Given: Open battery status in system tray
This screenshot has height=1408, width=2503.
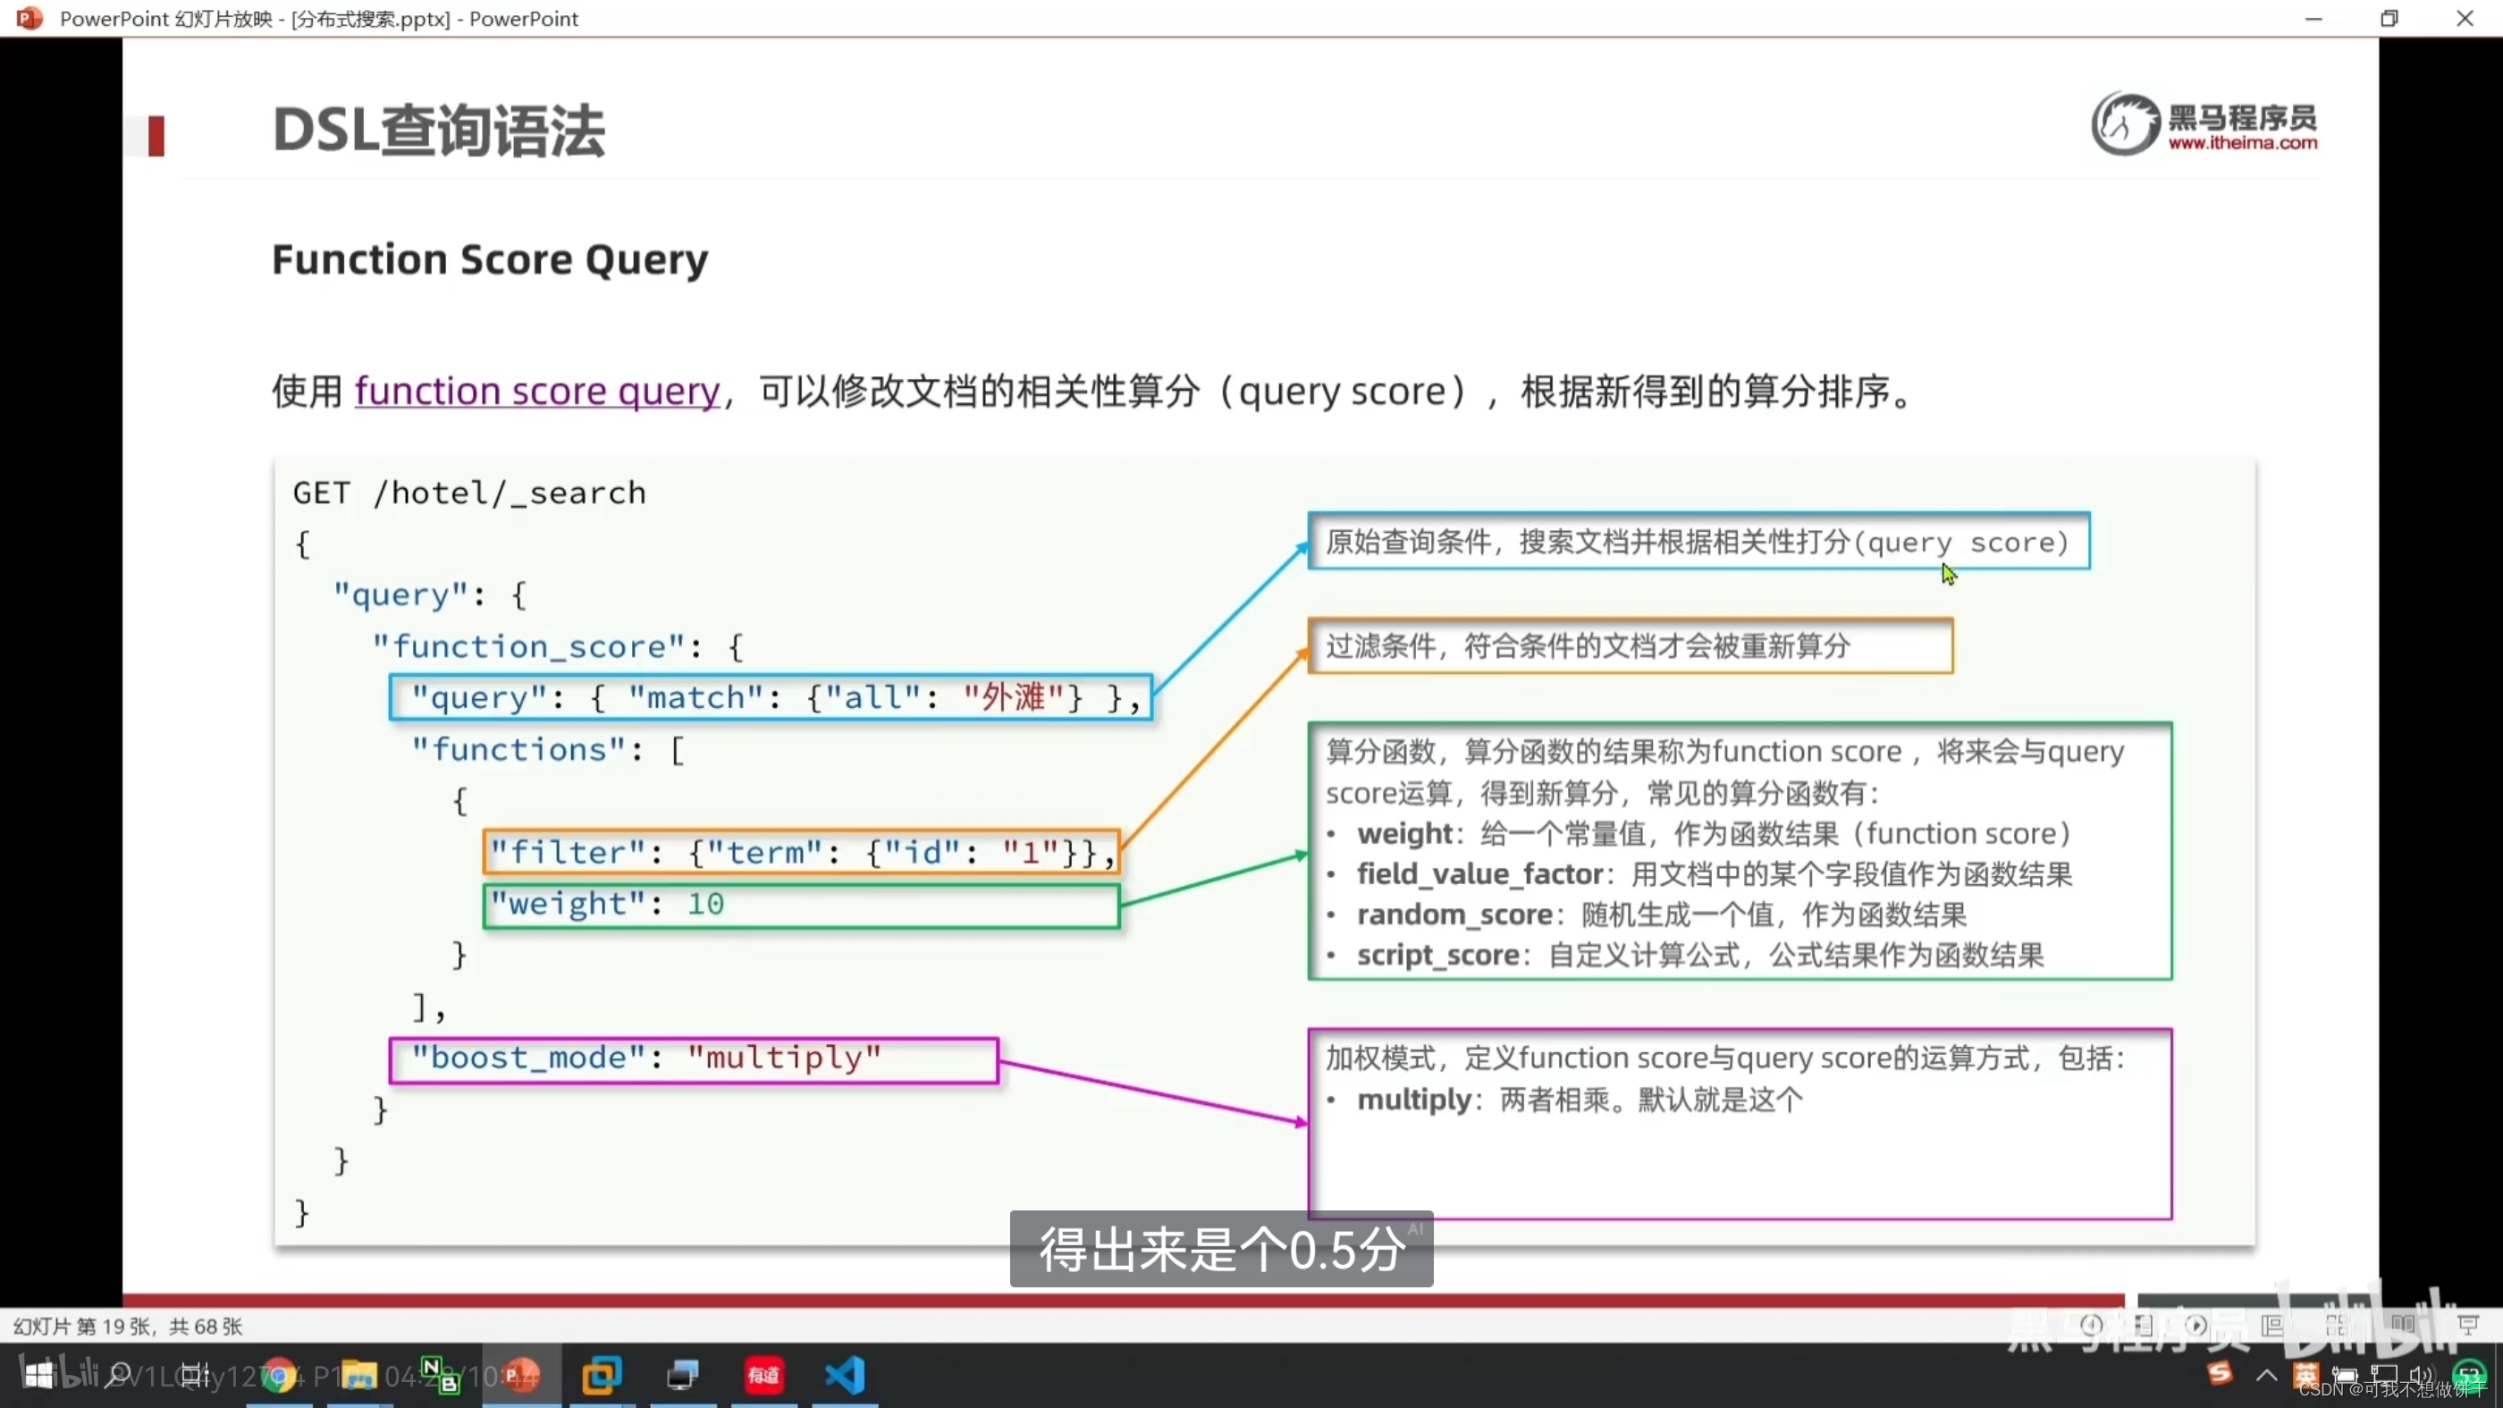Looking at the screenshot, I should click(2346, 1376).
